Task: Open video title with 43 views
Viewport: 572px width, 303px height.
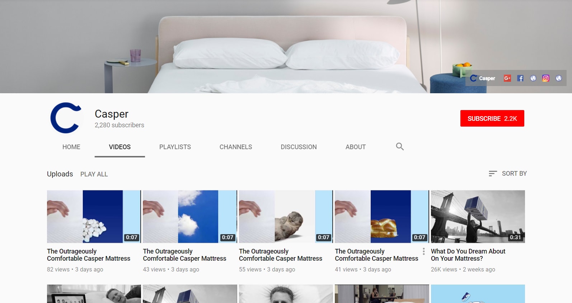Action: (x=184, y=255)
